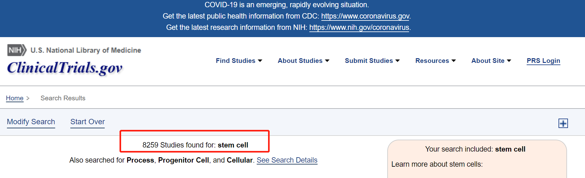
Task: Select Start Over to reset search
Action: pyautogui.click(x=87, y=122)
